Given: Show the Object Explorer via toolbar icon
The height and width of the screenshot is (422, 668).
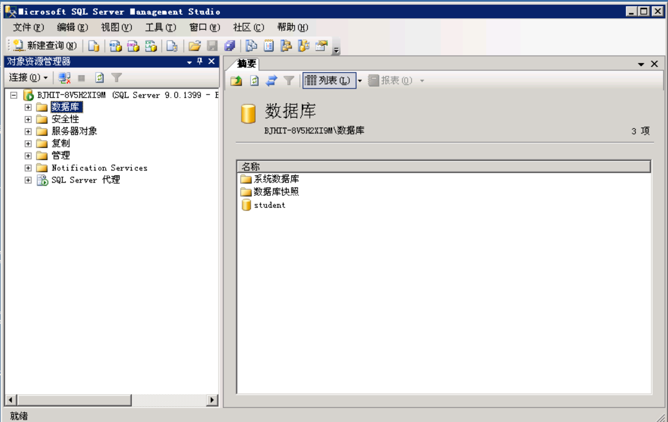Looking at the screenshot, I should tap(286, 45).
